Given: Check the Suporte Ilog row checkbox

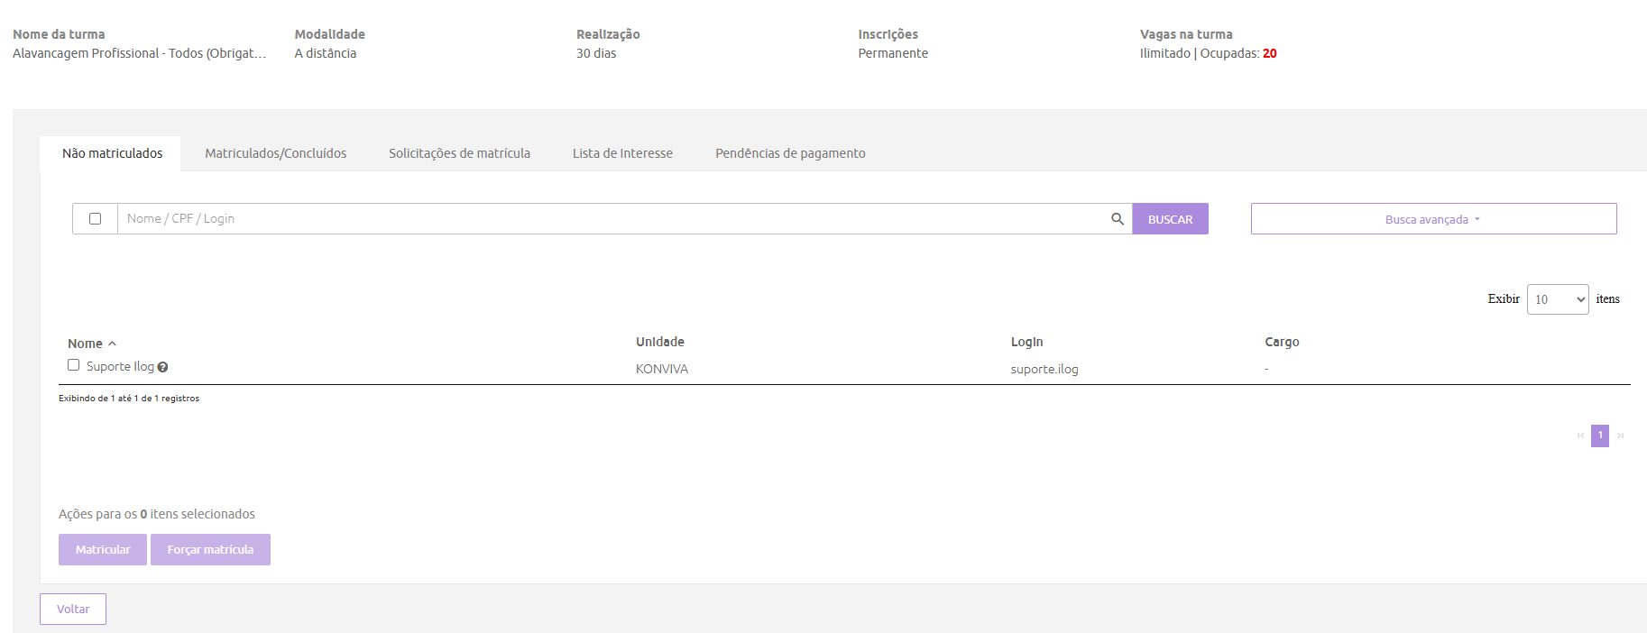Looking at the screenshot, I should [x=74, y=365].
